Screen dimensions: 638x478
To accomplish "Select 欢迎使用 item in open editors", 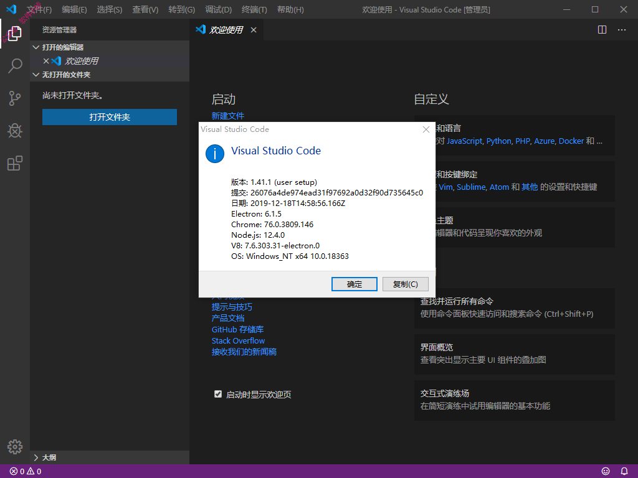I will [110, 61].
